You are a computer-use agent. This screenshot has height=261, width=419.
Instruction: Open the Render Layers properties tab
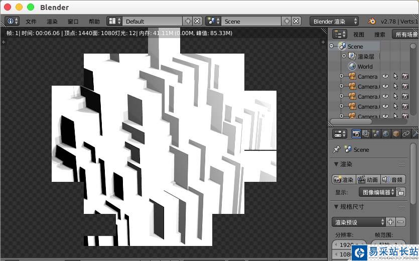(x=366, y=134)
